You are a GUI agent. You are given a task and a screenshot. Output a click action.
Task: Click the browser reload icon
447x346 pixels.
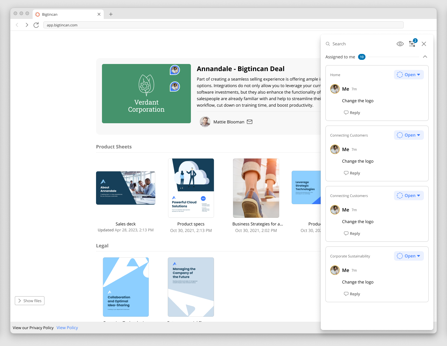36,25
